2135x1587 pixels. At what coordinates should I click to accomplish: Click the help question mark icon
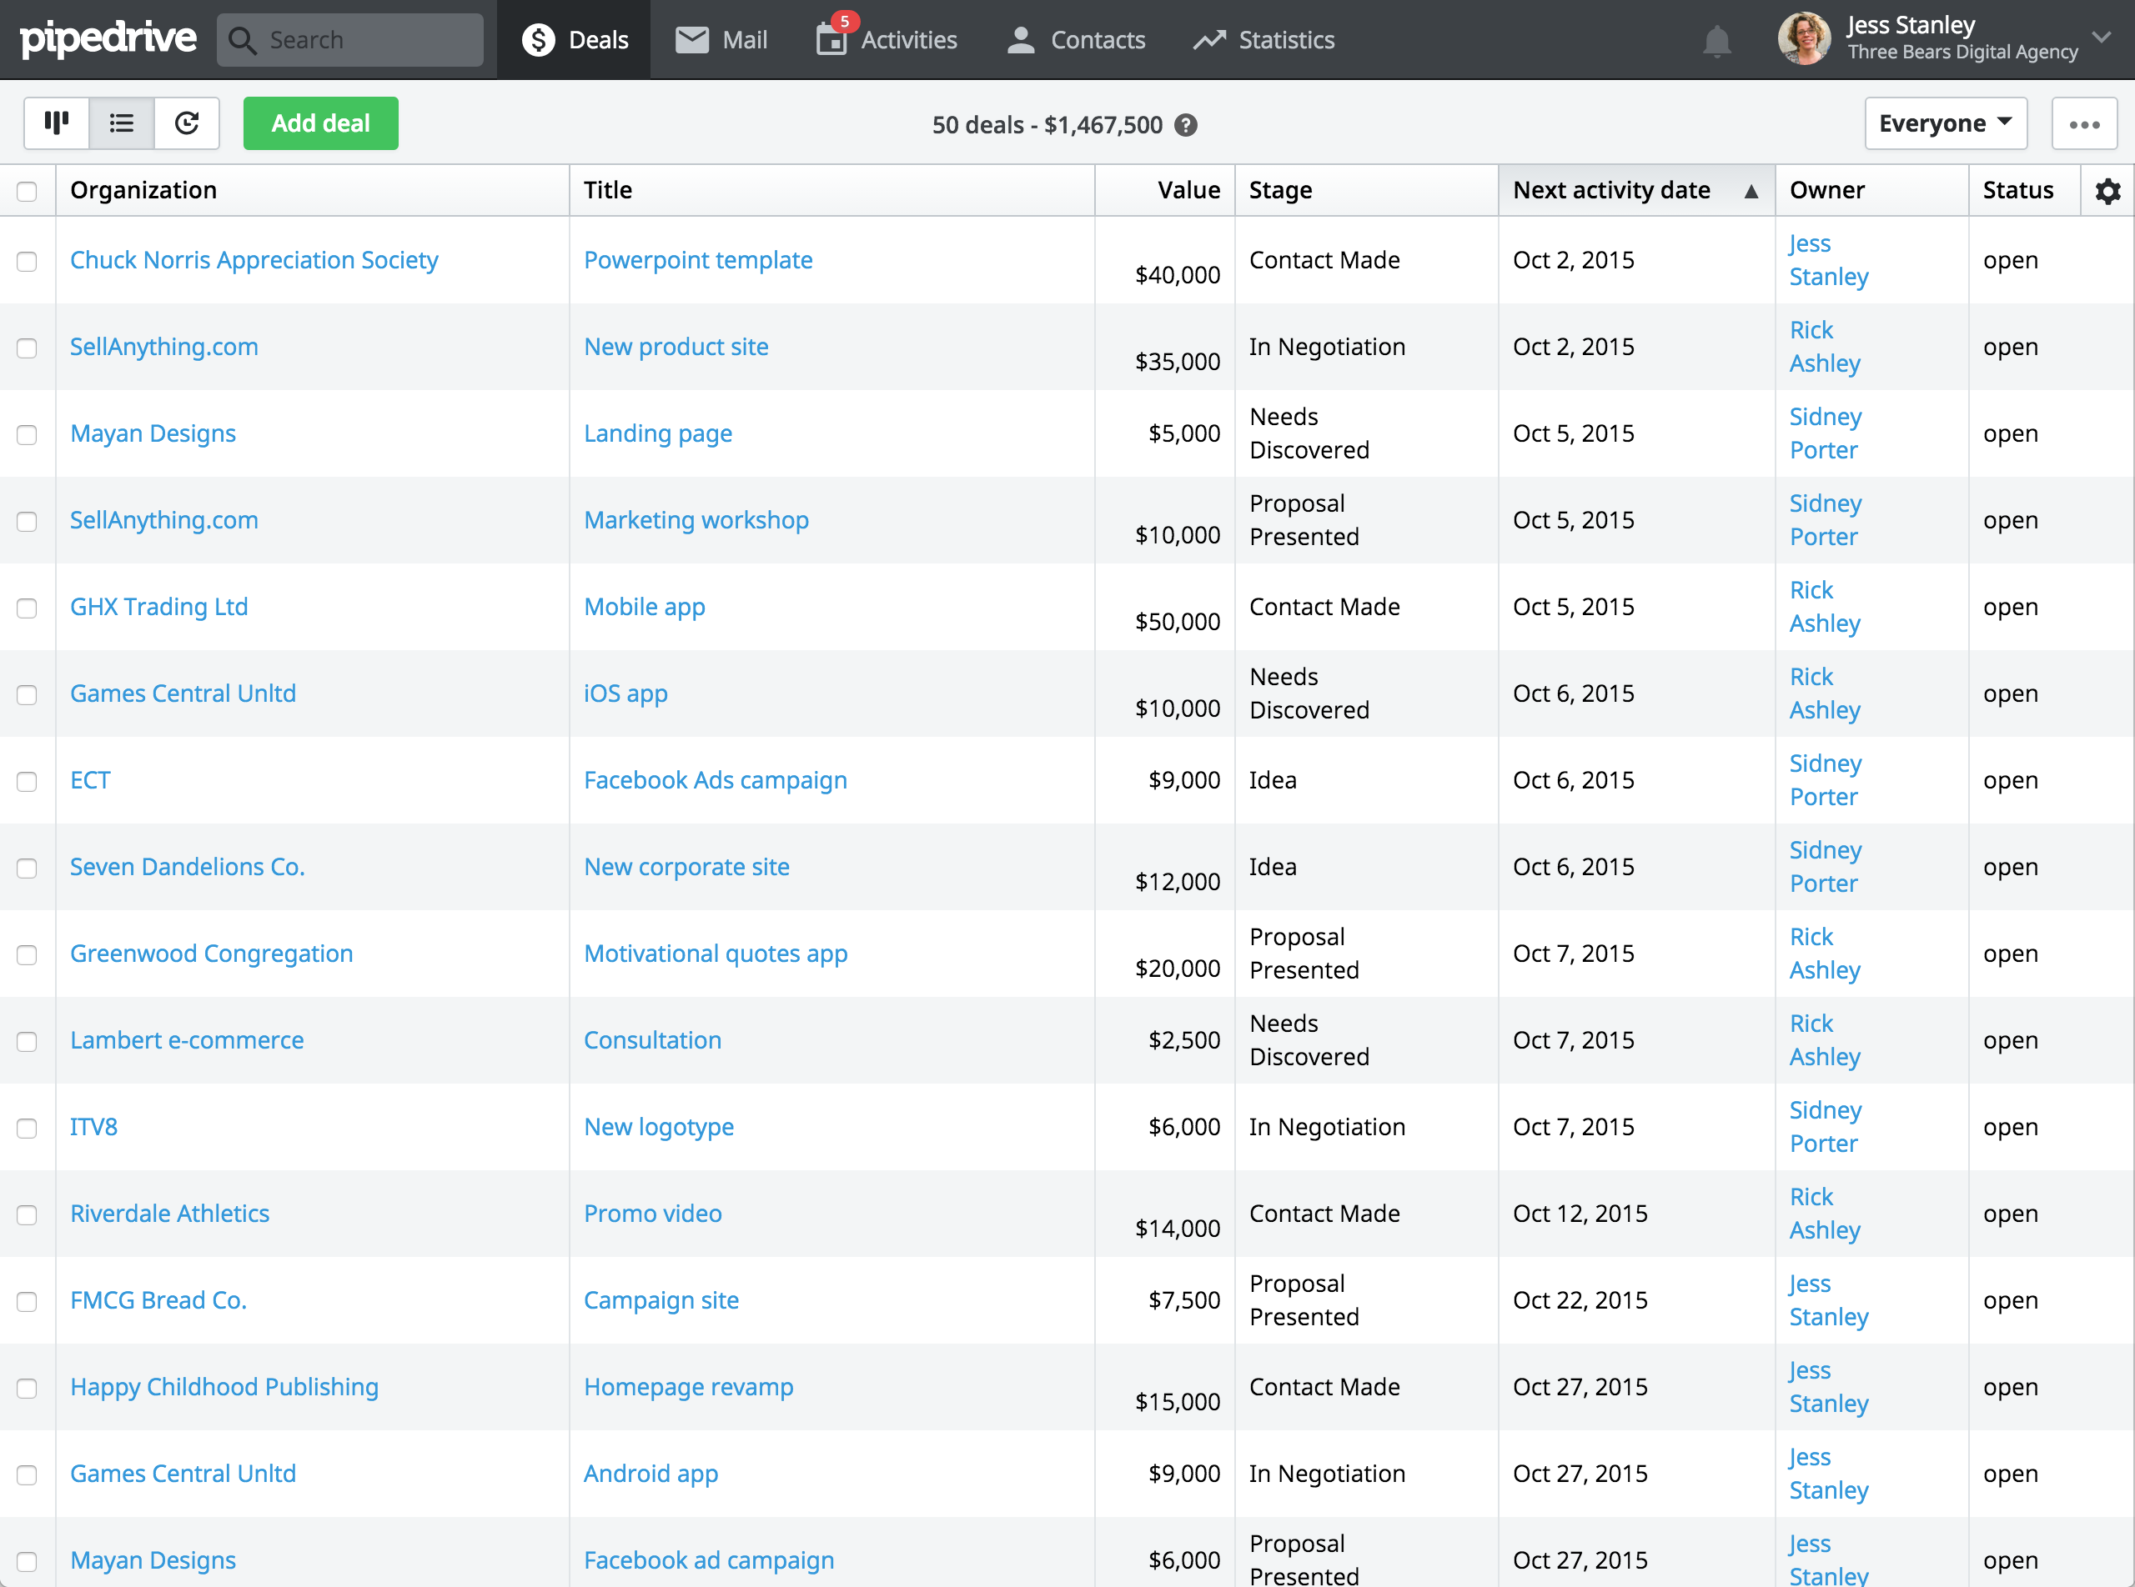1186,125
